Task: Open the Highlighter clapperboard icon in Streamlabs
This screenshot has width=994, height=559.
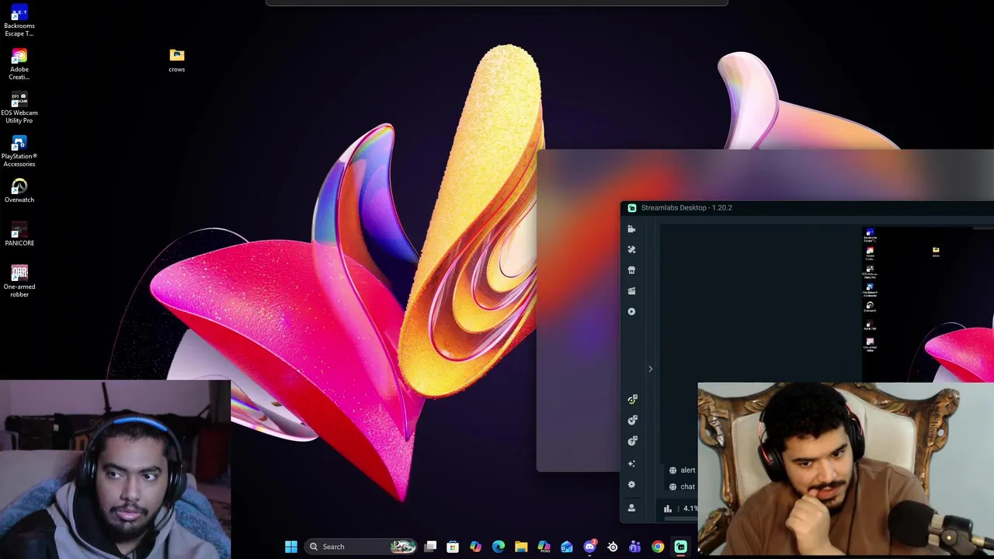Action: [631, 290]
